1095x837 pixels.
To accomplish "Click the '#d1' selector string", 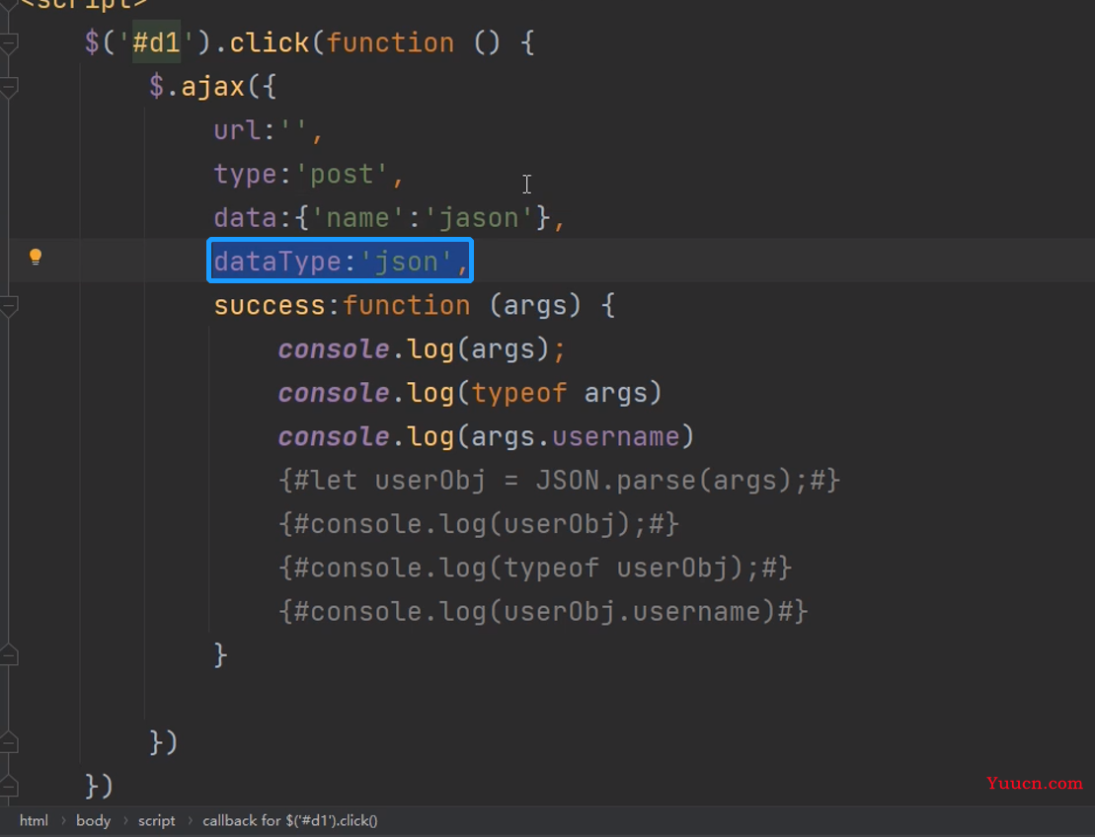I will (156, 43).
